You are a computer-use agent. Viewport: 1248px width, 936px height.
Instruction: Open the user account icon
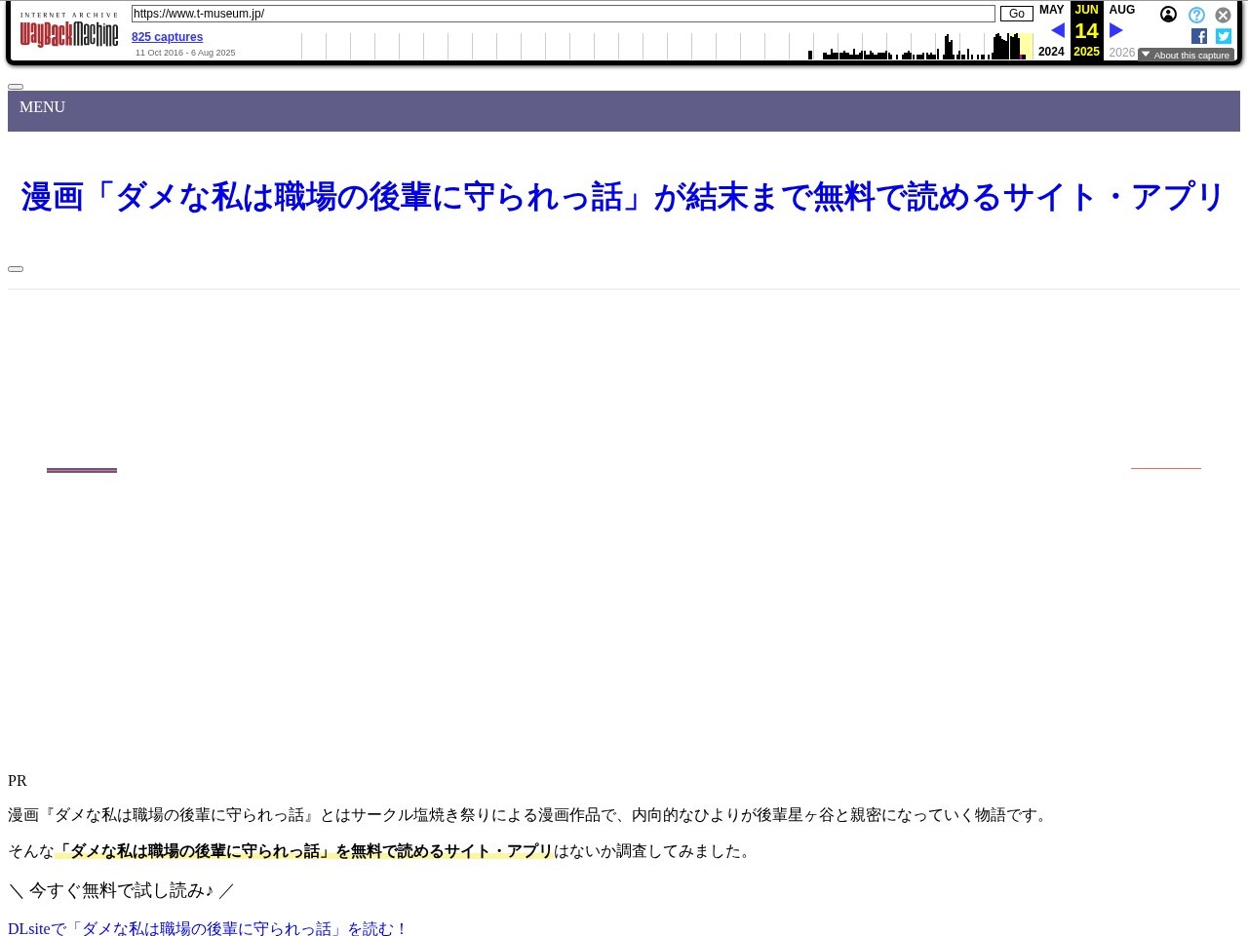coord(1168,15)
